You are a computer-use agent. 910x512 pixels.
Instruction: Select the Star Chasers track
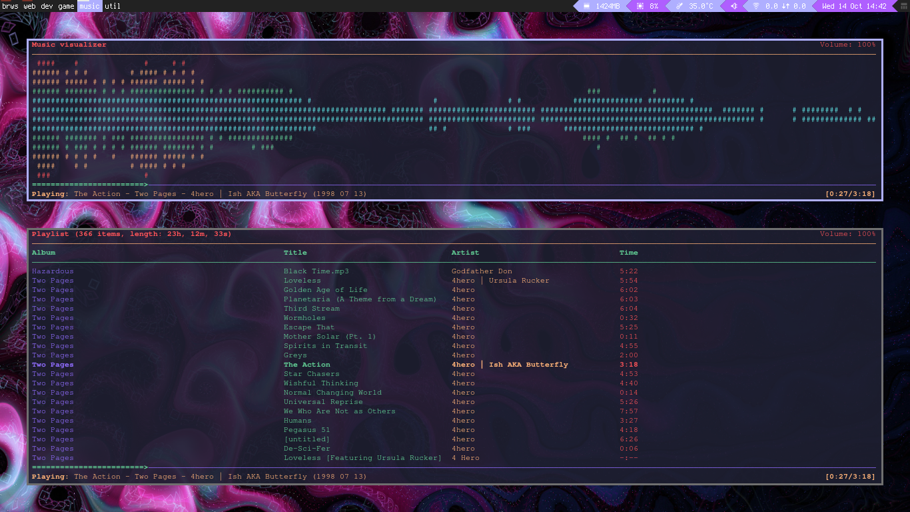tap(311, 374)
